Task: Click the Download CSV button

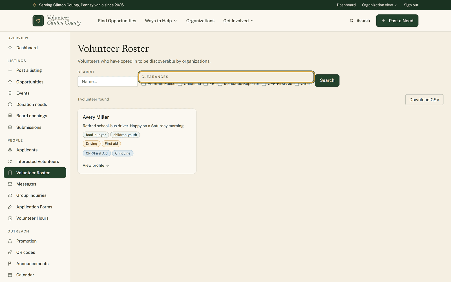Action: coord(424,100)
